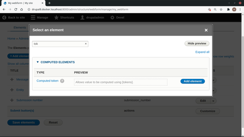
Task: Follow the Home breadcrumb link
Action: pos(11,39)
